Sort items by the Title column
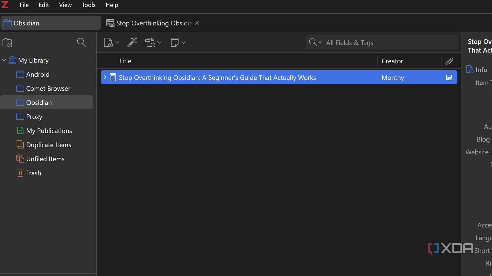Screen dimensions: 492x276 coord(125,61)
